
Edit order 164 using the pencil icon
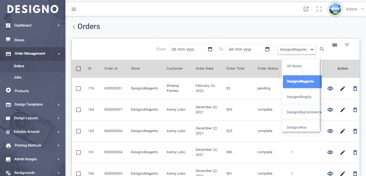tap(343, 110)
